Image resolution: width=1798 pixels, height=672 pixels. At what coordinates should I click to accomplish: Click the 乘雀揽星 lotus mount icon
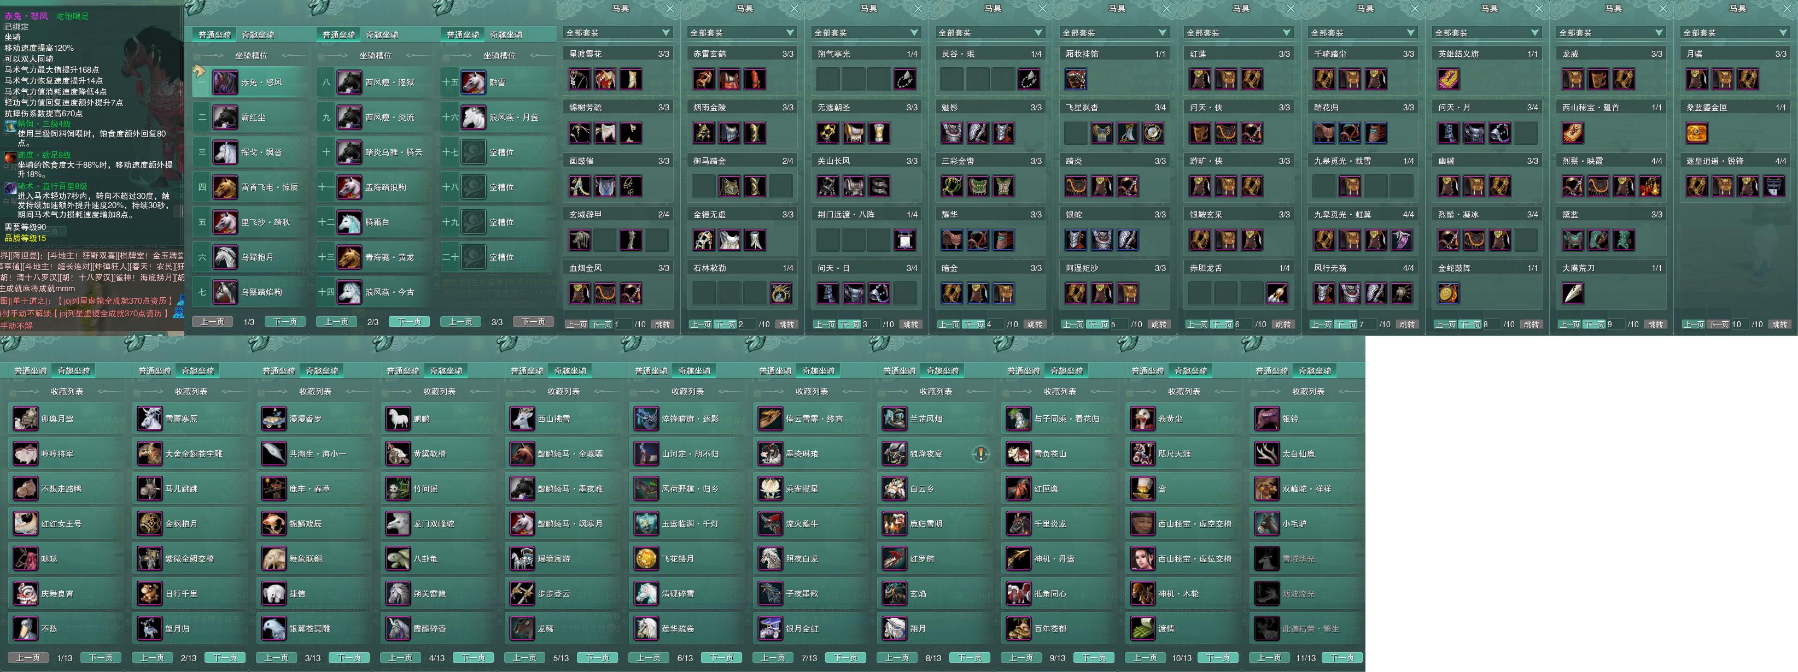(770, 488)
